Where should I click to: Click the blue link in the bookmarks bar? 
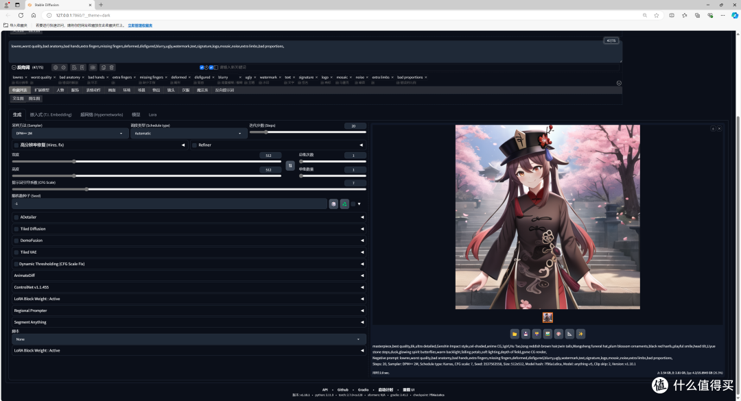(140, 25)
